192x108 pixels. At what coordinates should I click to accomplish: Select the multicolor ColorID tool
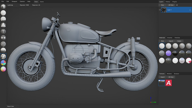pyautogui.click(x=3, y=63)
